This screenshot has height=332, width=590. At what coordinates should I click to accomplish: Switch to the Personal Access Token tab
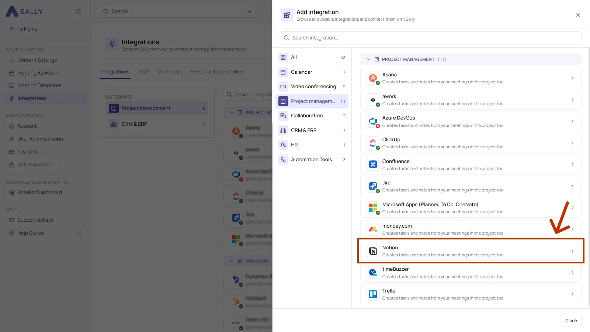(x=218, y=72)
